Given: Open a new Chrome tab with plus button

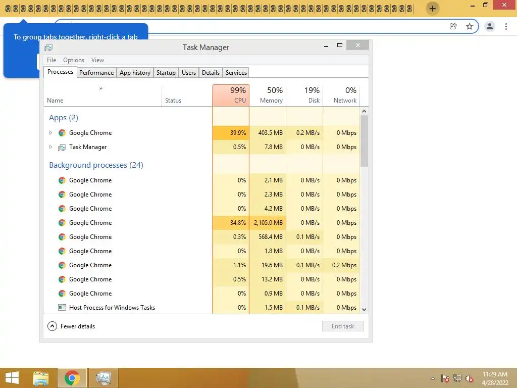Looking at the screenshot, I should 433,8.
